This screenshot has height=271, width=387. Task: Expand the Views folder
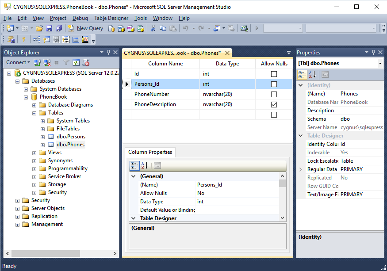click(34, 153)
